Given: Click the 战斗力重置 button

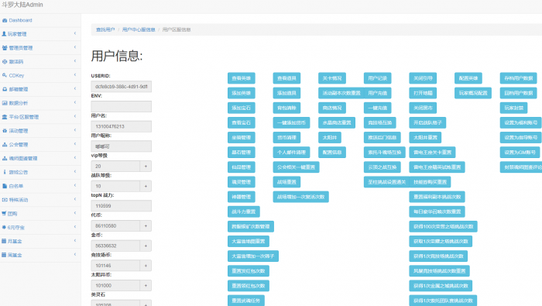Looking at the screenshot, I should click(244, 211).
